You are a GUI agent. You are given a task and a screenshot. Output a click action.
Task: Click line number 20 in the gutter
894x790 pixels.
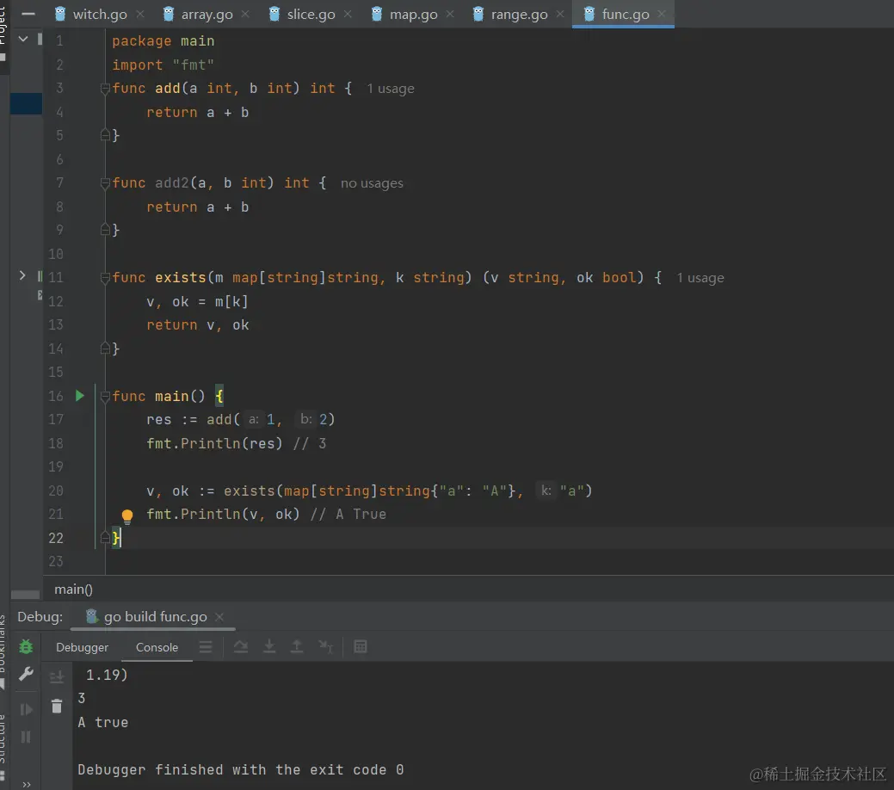tap(56, 491)
